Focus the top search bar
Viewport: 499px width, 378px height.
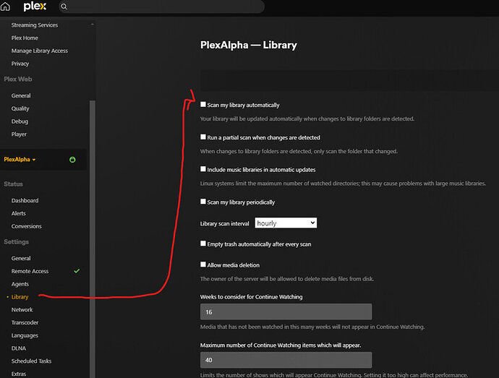coord(161,7)
